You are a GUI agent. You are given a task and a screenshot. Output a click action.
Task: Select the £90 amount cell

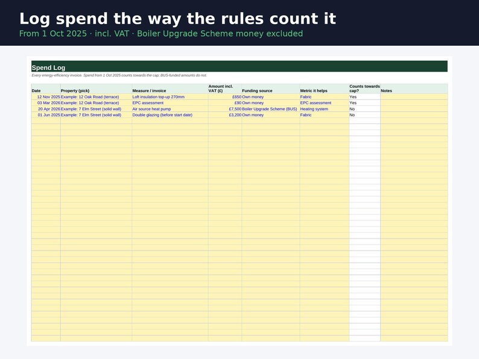point(225,103)
